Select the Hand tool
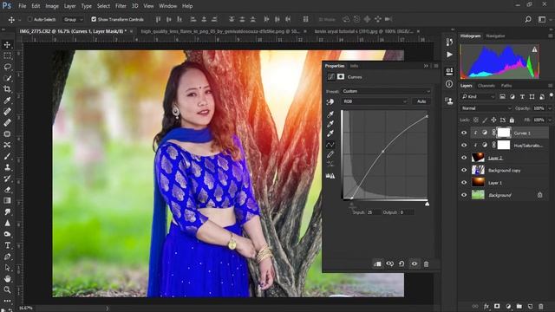Viewport: 555px width, 312px height. [x=7, y=279]
